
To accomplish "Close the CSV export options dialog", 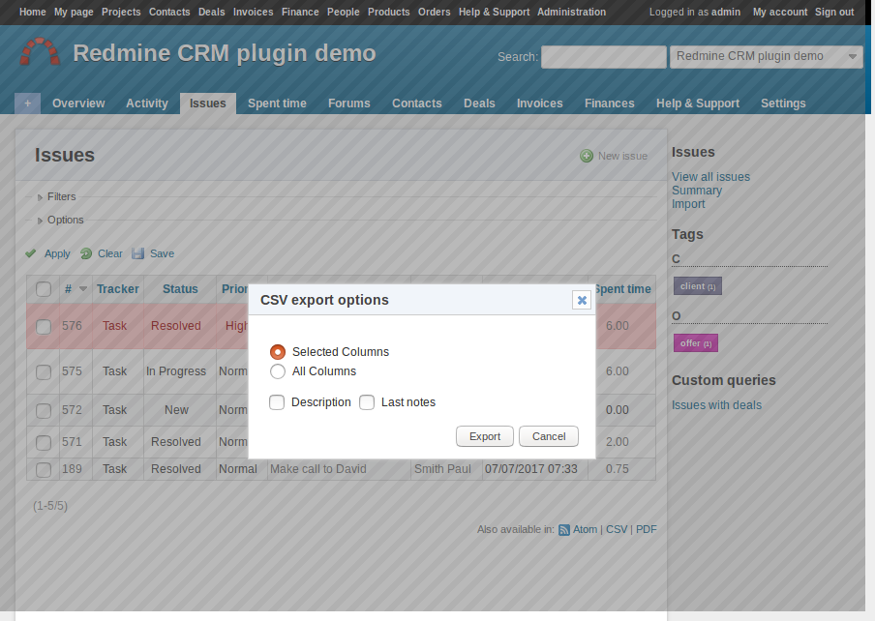I will click(582, 300).
